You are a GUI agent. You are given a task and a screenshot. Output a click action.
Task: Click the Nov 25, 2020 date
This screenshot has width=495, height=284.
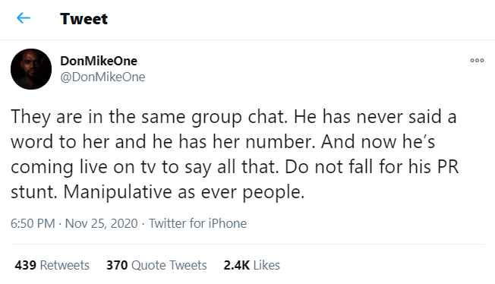[101, 223]
